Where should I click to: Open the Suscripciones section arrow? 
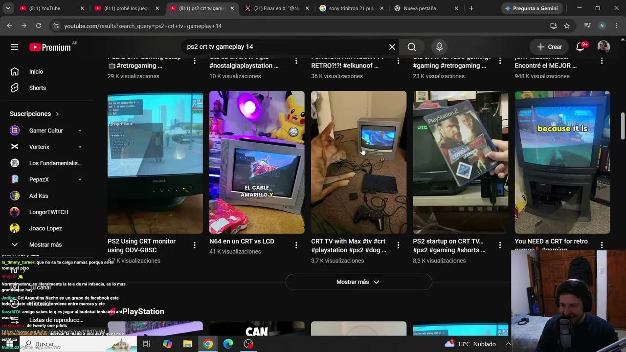57,114
